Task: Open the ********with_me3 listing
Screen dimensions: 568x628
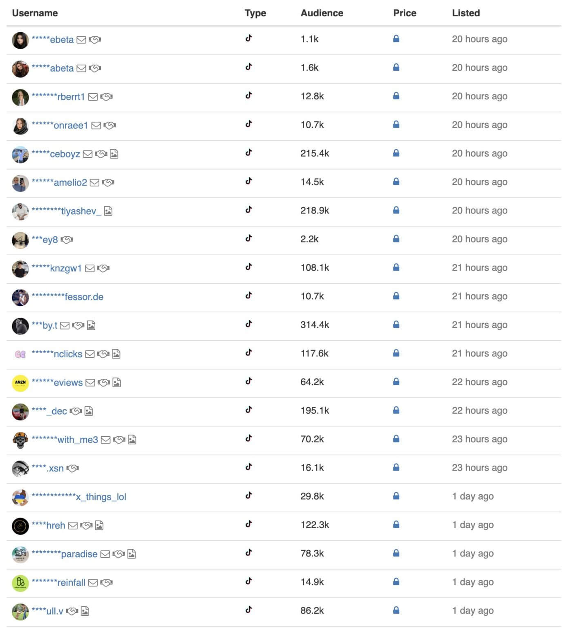Action: pos(65,440)
